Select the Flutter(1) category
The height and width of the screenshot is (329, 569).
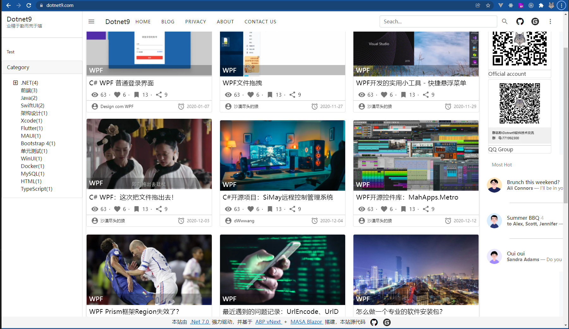tap(32, 128)
